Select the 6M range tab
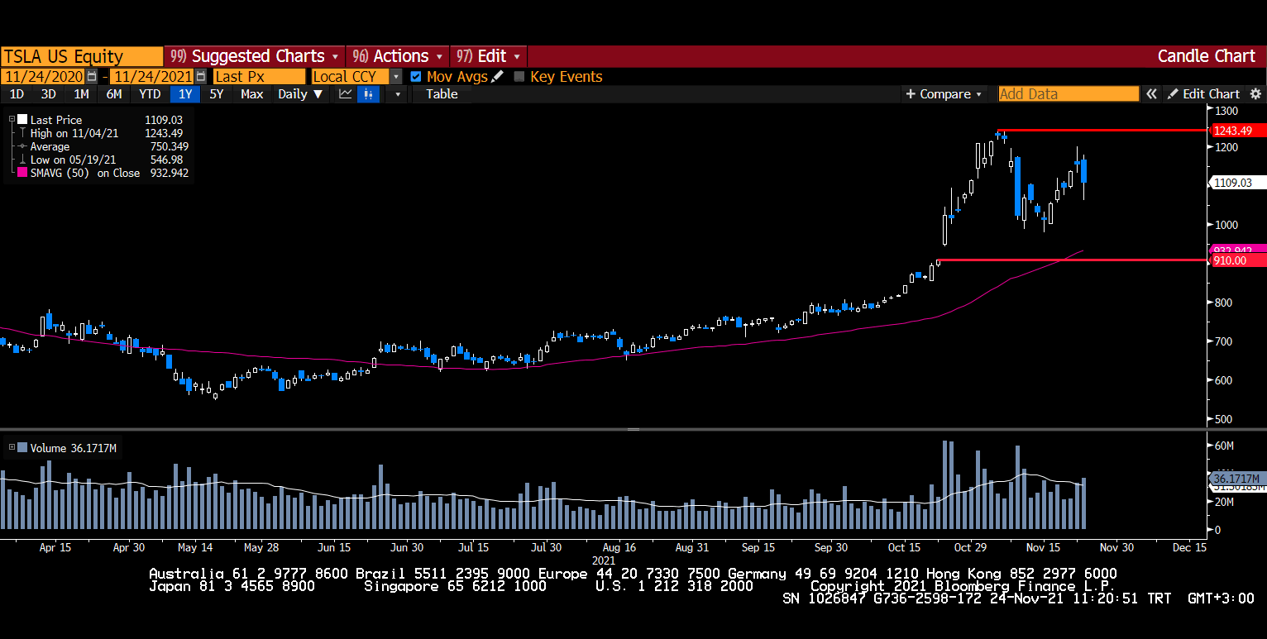 [x=113, y=94]
